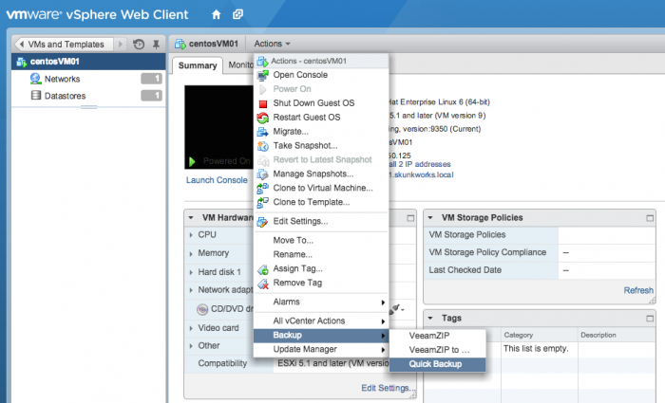Open the recent history clock icon
This screenshot has height=403, width=665.
pyautogui.click(x=139, y=44)
